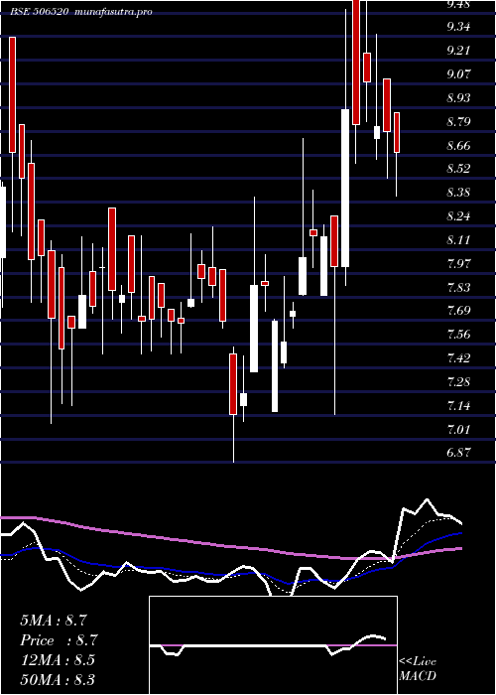Click the 7.01 price axis label
Screen dimensions: 496x695
[x=458, y=430]
